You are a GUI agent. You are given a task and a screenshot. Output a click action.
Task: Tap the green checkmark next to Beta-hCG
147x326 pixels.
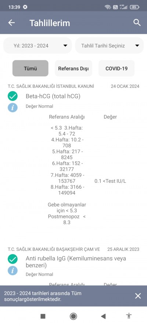[x=13, y=96]
